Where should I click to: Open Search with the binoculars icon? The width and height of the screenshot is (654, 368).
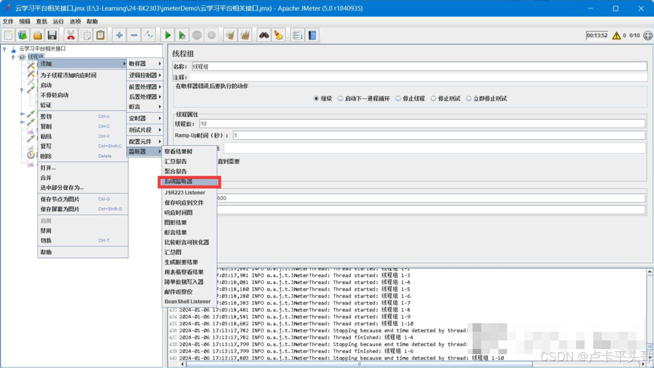(264, 35)
